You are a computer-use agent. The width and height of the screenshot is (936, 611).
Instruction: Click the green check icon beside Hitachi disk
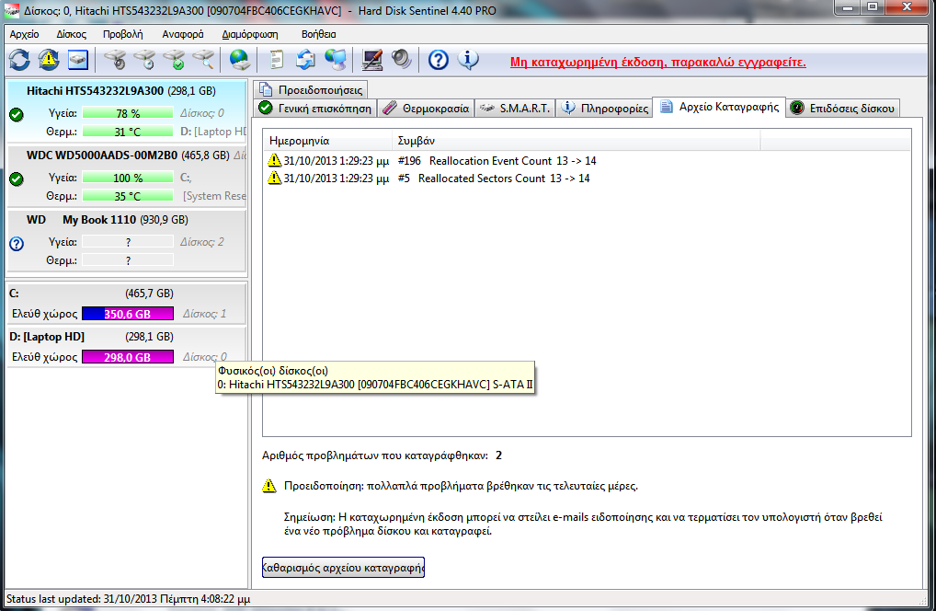point(17,115)
